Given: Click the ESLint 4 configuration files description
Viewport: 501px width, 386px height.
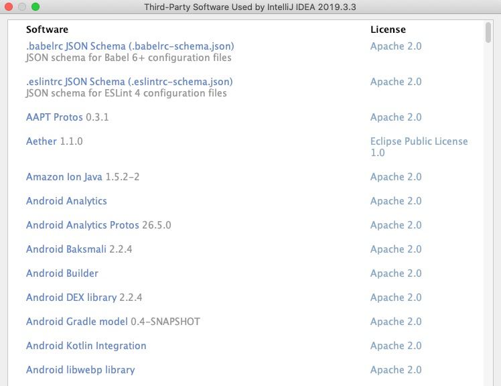Looking at the screenshot, I should tap(126, 93).
